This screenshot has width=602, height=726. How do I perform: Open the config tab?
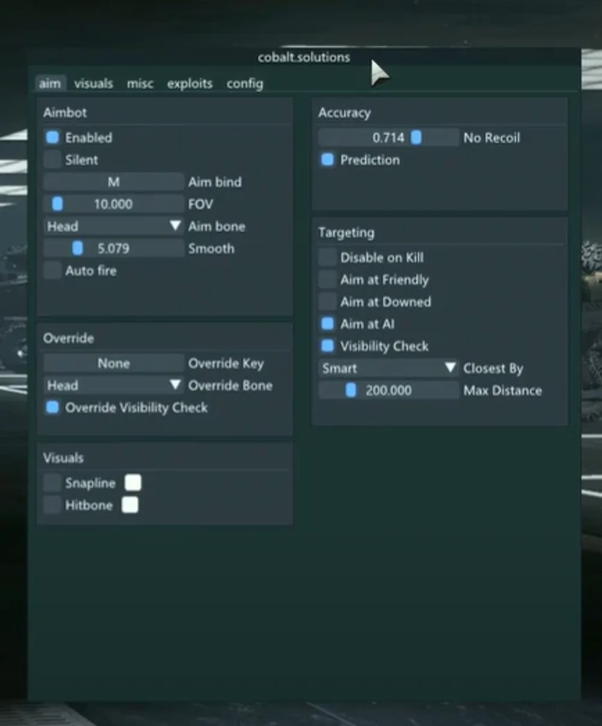point(245,83)
